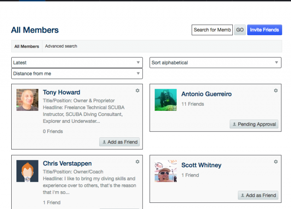Click Tony Howard's 0 Friends text
This screenshot has height=209, width=291.
[x=53, y=131]
